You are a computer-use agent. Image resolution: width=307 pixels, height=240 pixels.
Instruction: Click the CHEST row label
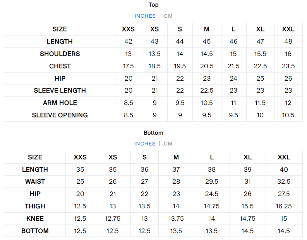(60, 66)
